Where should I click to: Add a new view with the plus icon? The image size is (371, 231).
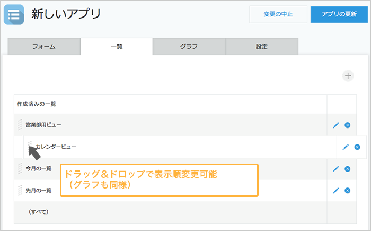(348, 75)
